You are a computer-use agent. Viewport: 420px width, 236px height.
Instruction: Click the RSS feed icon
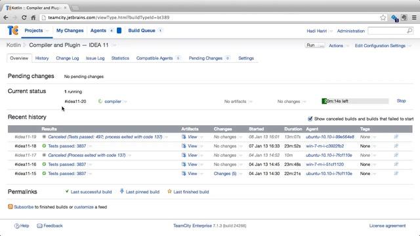(10, 206)
